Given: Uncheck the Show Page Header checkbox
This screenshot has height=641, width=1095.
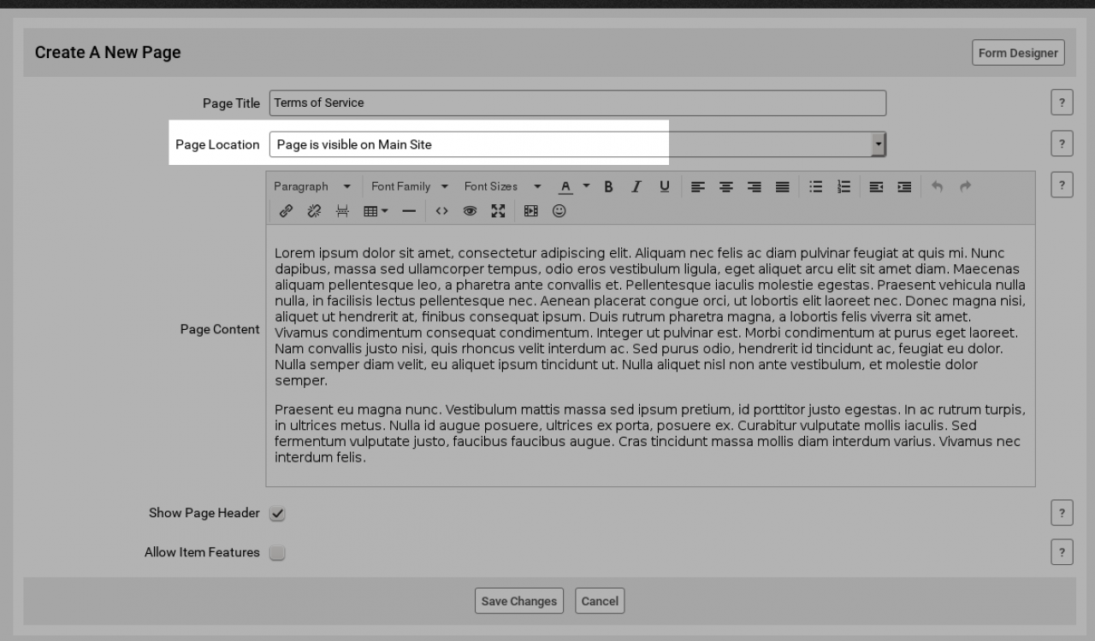Looking at the screenshot, I should click(x=277, y=514).
